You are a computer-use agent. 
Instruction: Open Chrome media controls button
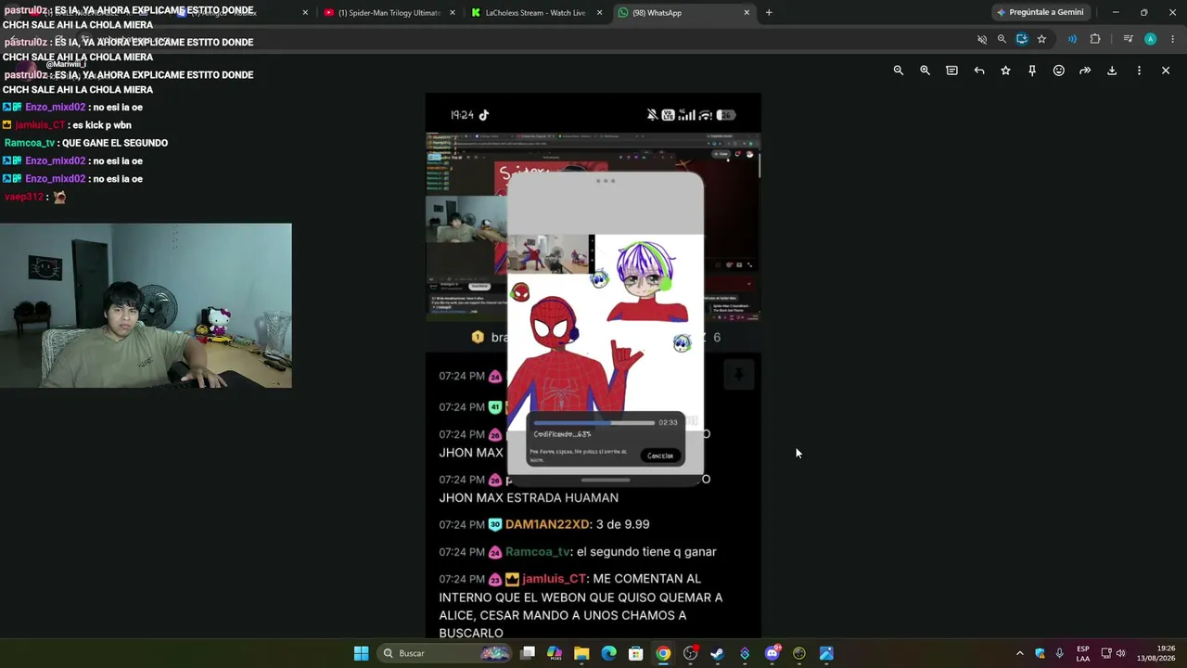click(1128, 39)
